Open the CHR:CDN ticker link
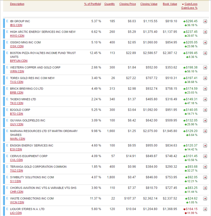This screenshot has width=211, height=216. pos(17,192)
